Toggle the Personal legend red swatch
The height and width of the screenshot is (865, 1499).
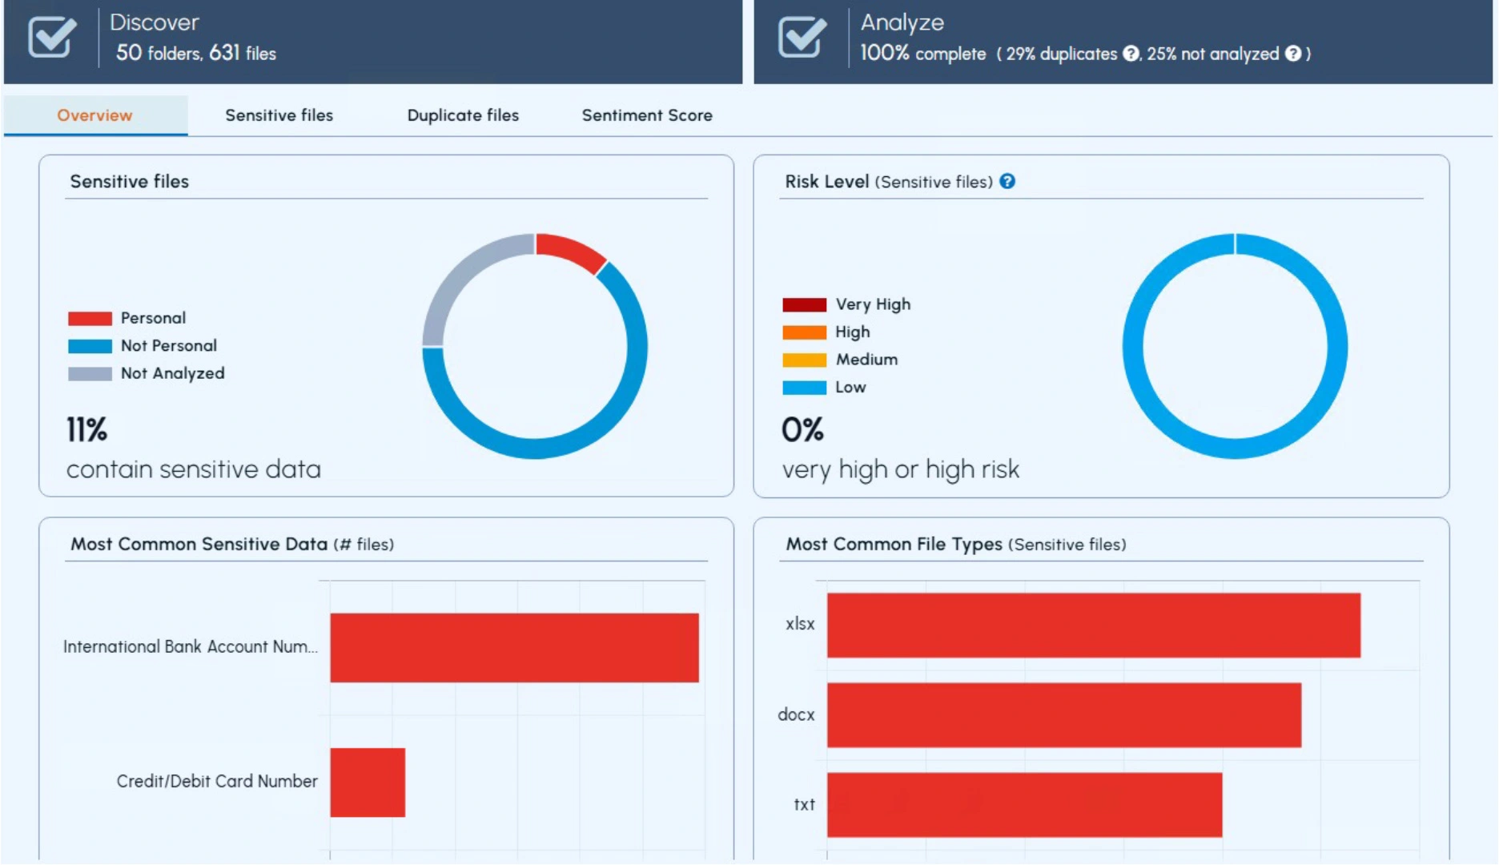90,319
